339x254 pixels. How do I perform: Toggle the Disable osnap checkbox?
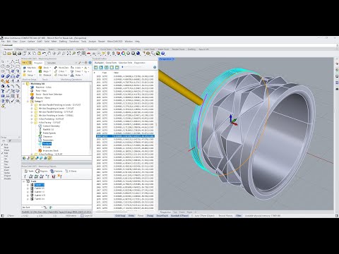click(3, 179)
